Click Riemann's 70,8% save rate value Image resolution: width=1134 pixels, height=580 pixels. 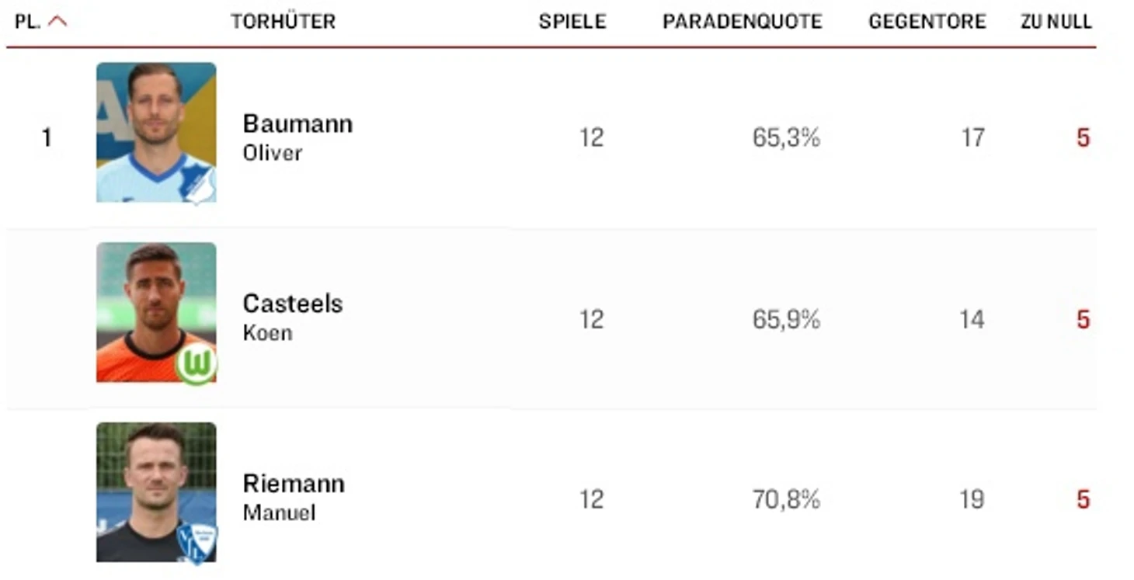pos(786,499)
